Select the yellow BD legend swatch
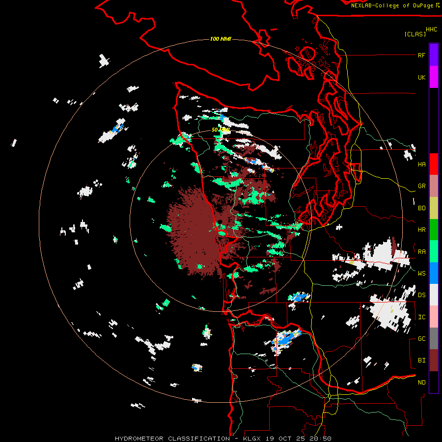This screenshot has width=442, height=442. (x=434, y=208)
